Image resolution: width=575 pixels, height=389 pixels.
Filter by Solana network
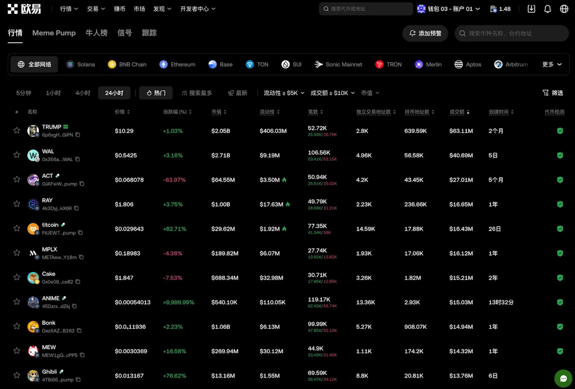80,64
